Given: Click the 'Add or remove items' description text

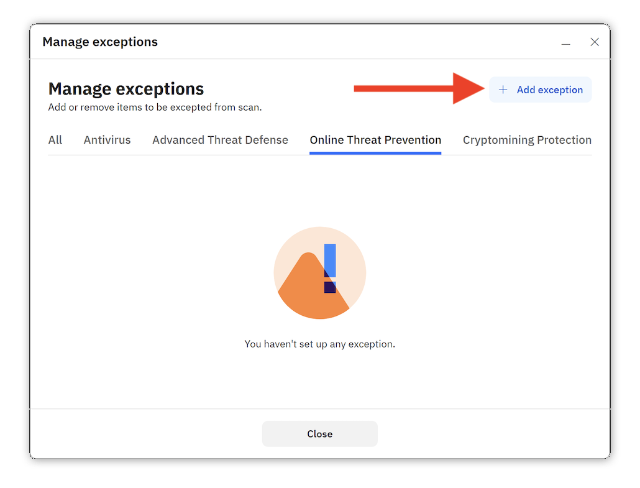Looking at the screenshot, I should tap(155, 108).
